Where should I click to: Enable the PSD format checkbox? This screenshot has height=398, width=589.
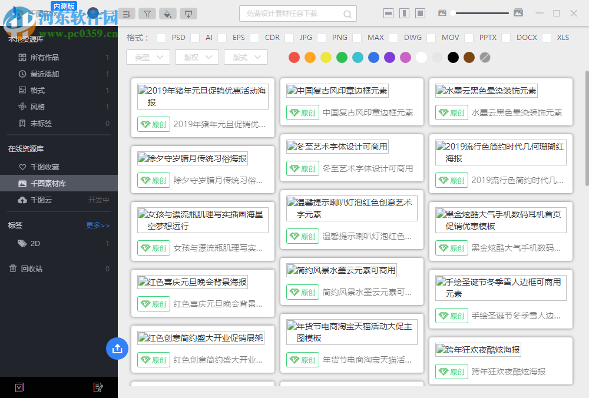coord(163,37)
